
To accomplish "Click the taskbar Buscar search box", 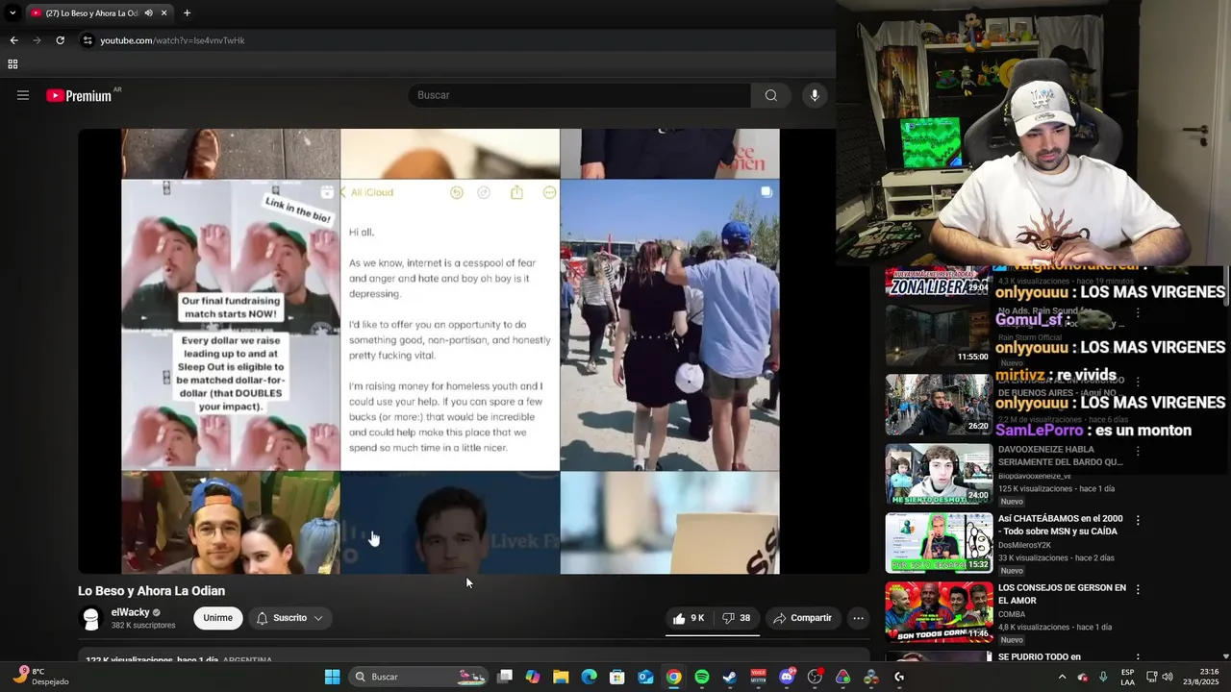I will pos(418,677).
